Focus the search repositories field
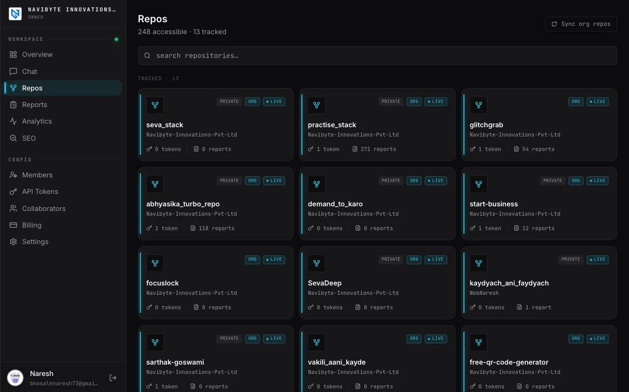The image size is (629, 392). point(377,55)
